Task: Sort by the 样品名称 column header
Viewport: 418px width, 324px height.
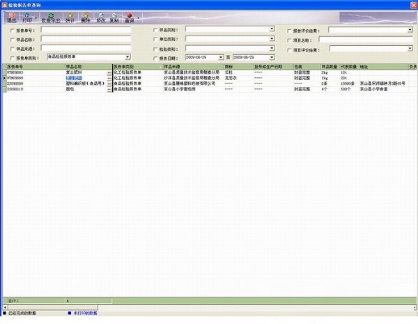Action: [88, 67]
